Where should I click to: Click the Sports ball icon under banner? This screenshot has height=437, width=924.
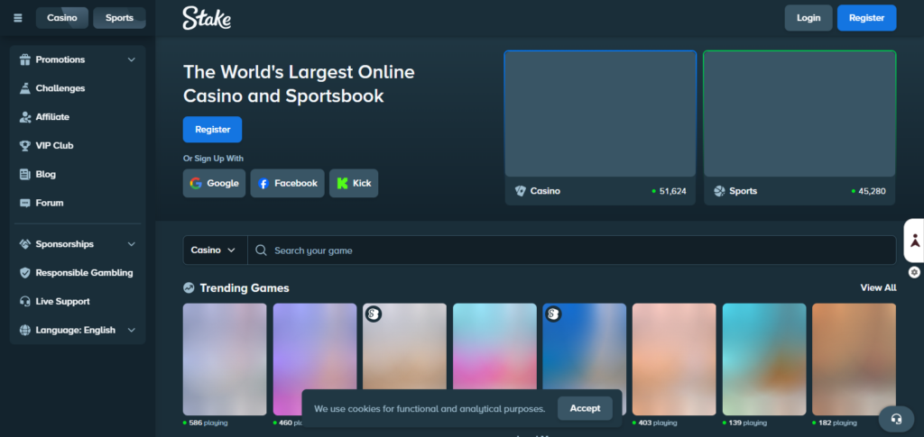click(x=719, y=191)
